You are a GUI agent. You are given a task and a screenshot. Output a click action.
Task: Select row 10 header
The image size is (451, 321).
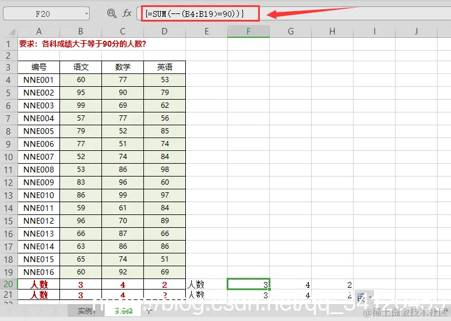(x=9, y=157)
